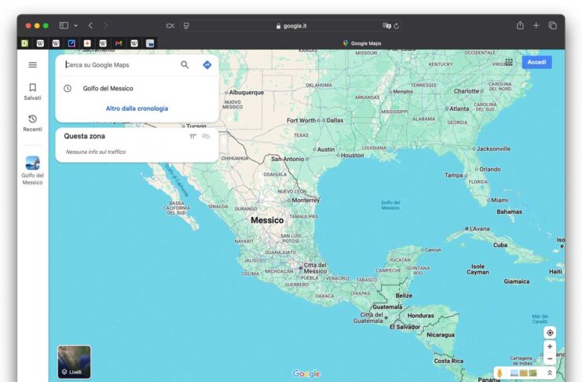
Task: Click the clock icon beside Golfo del Messico
Action: [x=68, y=89]
